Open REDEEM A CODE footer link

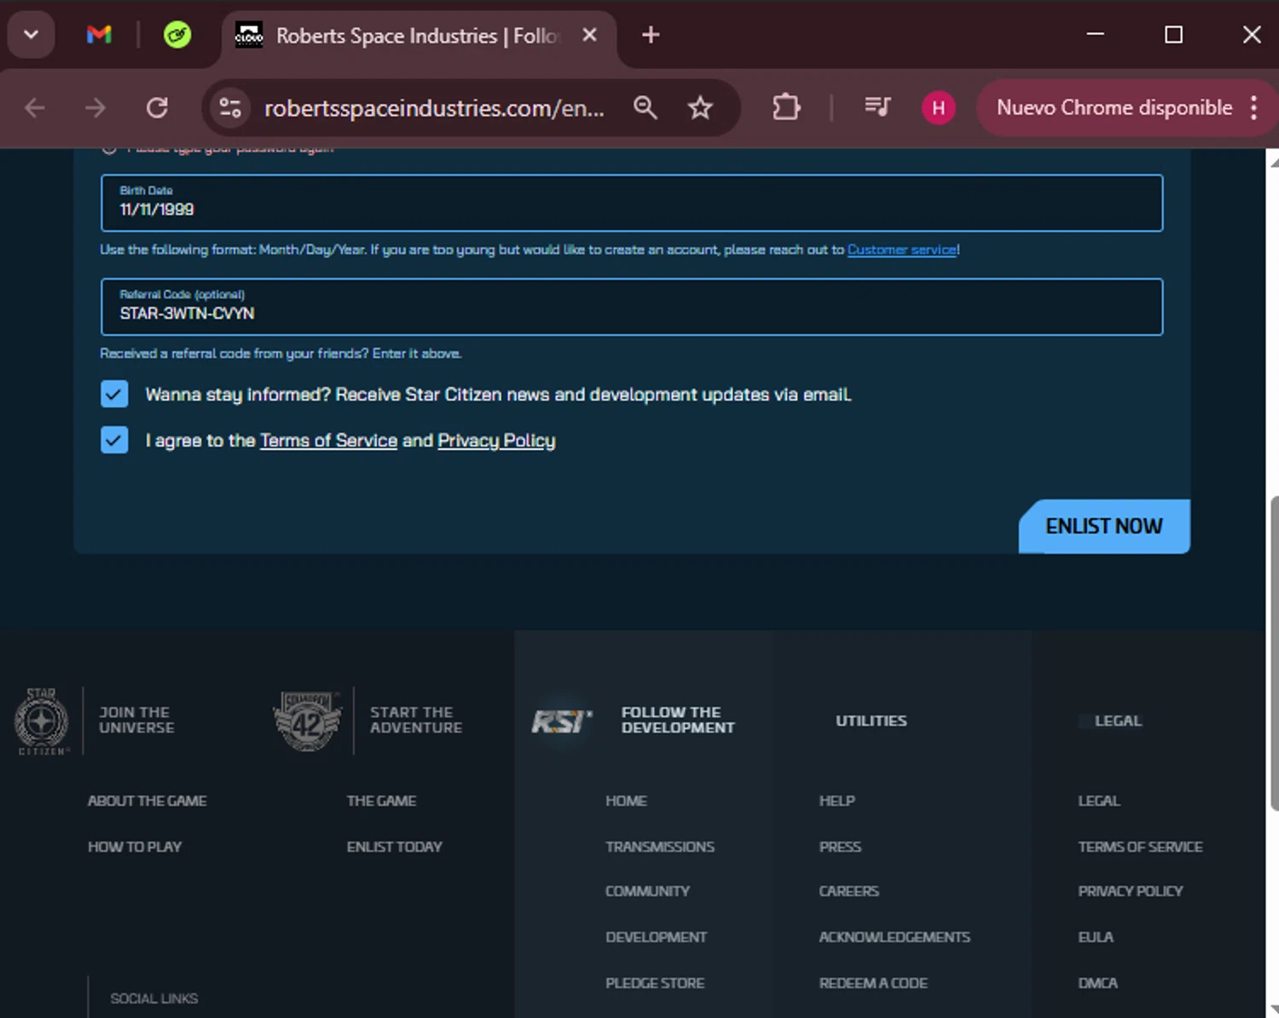click(x=873, y=983)
